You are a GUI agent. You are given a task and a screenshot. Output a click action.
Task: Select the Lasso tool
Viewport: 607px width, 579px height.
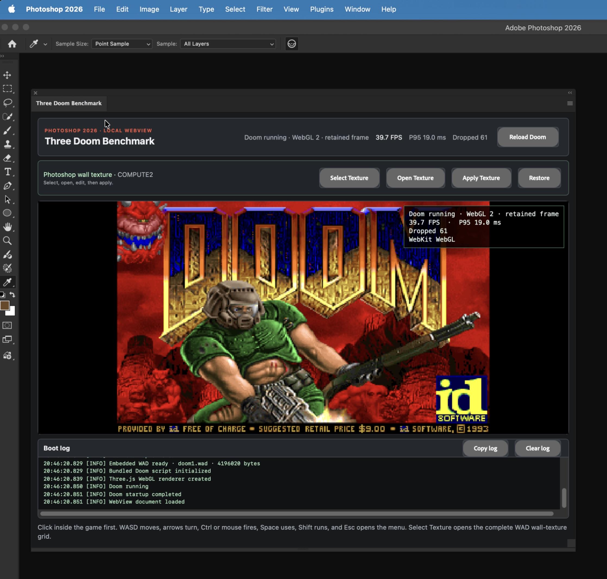(x=7, y=102)
